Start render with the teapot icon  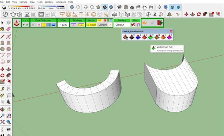(13, 14)
